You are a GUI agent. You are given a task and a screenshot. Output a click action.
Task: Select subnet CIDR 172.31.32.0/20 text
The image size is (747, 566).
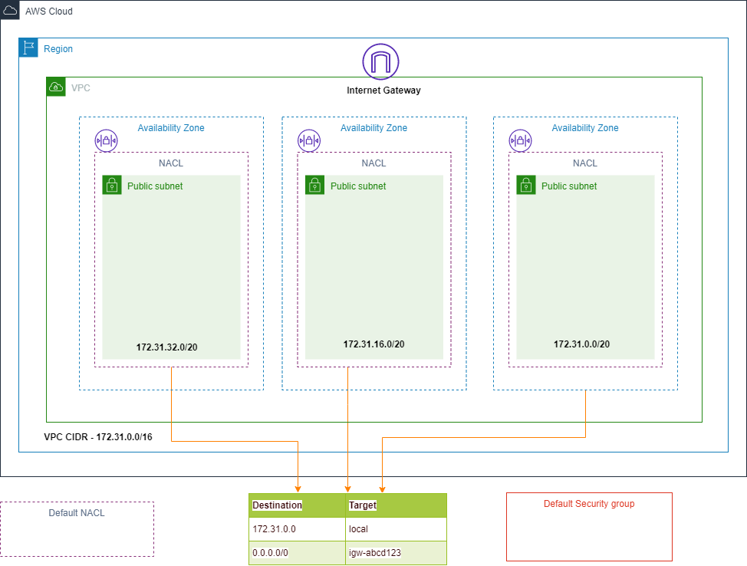(166, 347)
